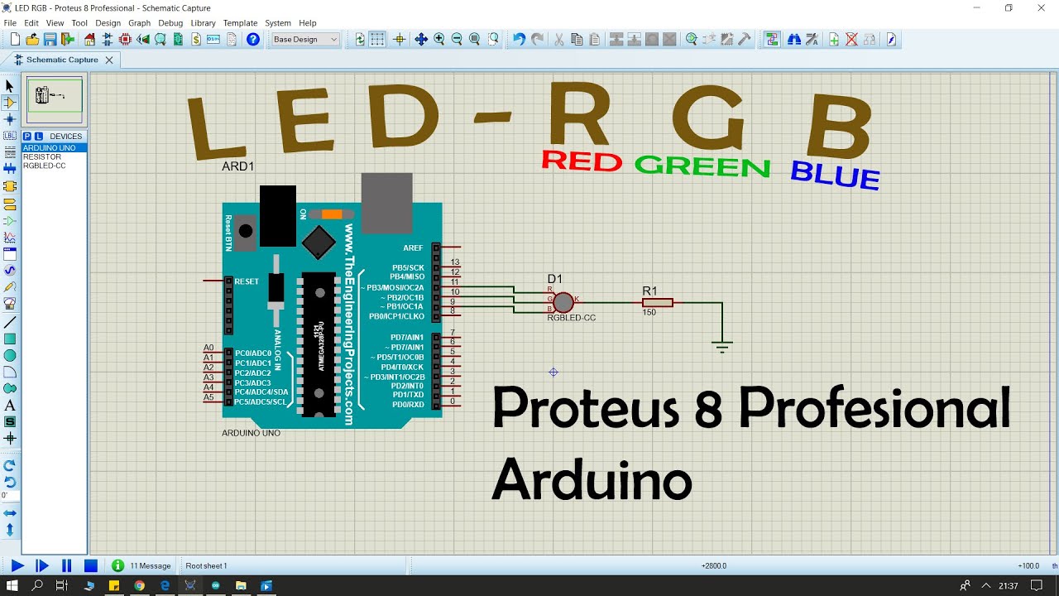Open the System menu
This screenshot has width=1059, height=596.
tap(278, 23)
